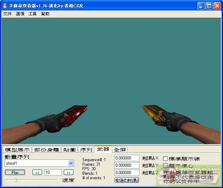Open the 選項 menu
Screen dimensions: 223x188
tap(20, 14)
